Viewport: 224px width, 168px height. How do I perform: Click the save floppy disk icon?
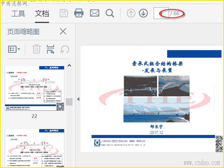coord(64,13)
